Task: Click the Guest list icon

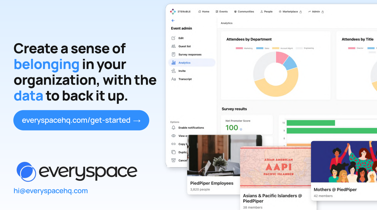Action: 174,46
